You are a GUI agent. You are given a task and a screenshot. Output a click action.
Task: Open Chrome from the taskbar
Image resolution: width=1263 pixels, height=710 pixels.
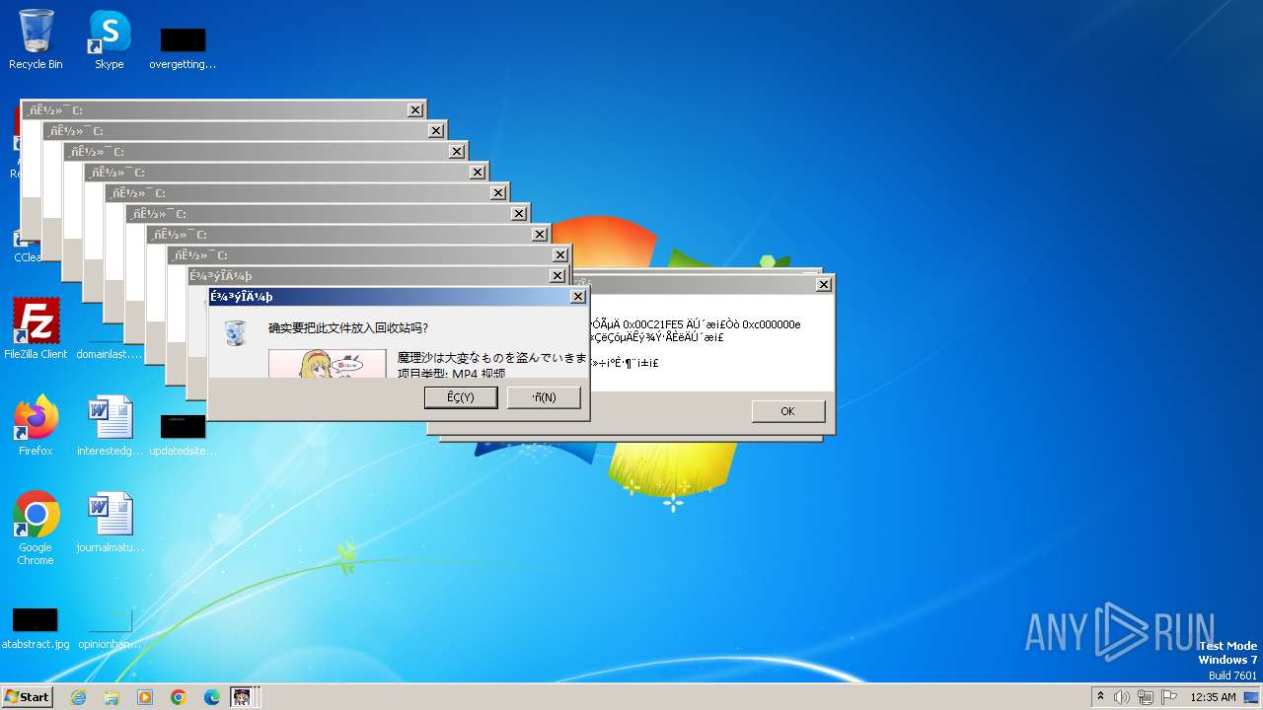pyautogui.click(x=179, y=697)
